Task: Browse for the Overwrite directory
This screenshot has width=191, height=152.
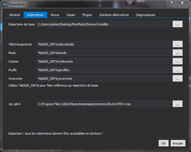Action: point(178,78)
